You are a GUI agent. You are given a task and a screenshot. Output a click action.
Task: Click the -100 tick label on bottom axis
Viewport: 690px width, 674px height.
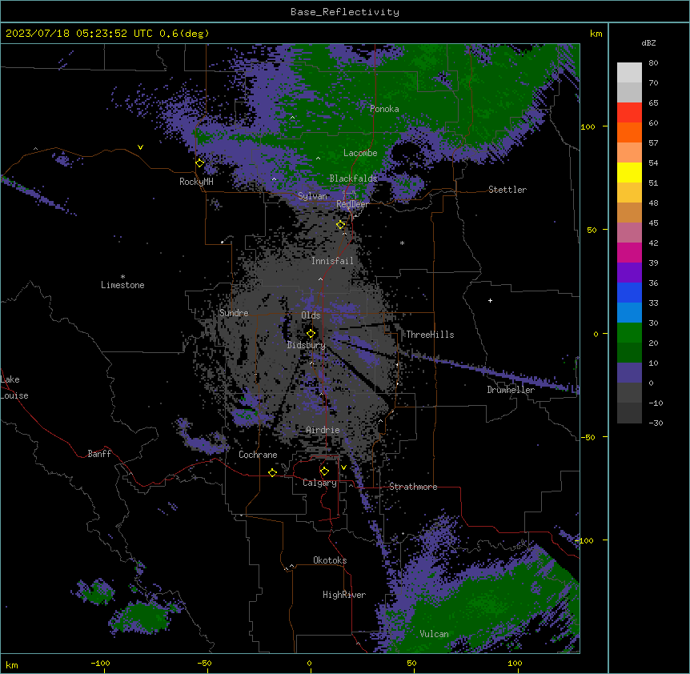[x=100, y=663]
